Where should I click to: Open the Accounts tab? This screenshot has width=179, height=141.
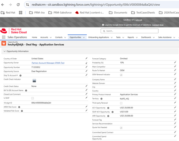(44, 37)
